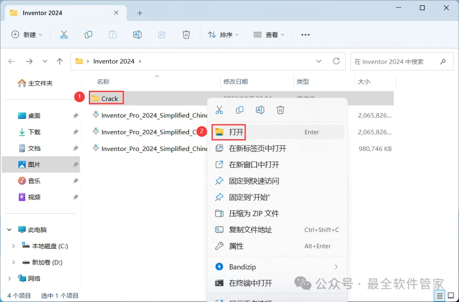
Task: Open the 排序 (Sort) dropdown
Action: 223,35
